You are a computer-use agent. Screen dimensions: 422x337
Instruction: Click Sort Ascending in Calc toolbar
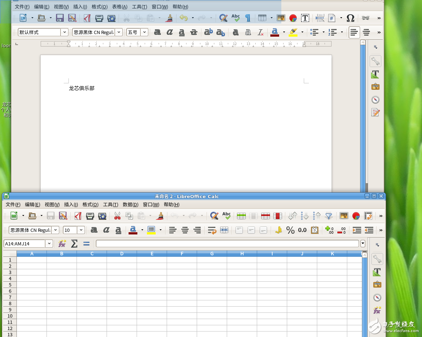[x=304, y=216]
